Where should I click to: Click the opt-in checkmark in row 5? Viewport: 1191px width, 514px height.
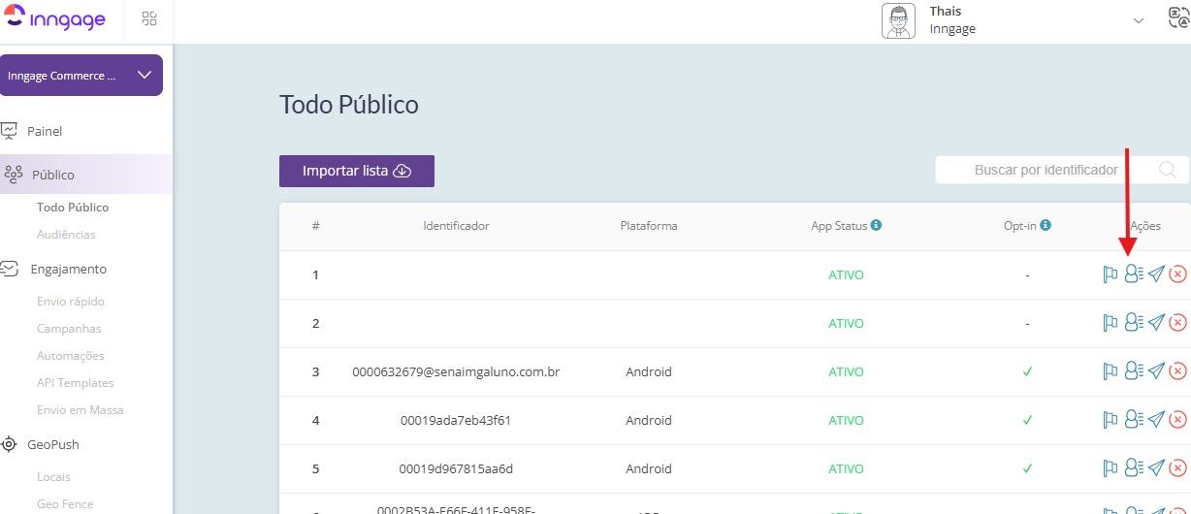coord(1027,468)
